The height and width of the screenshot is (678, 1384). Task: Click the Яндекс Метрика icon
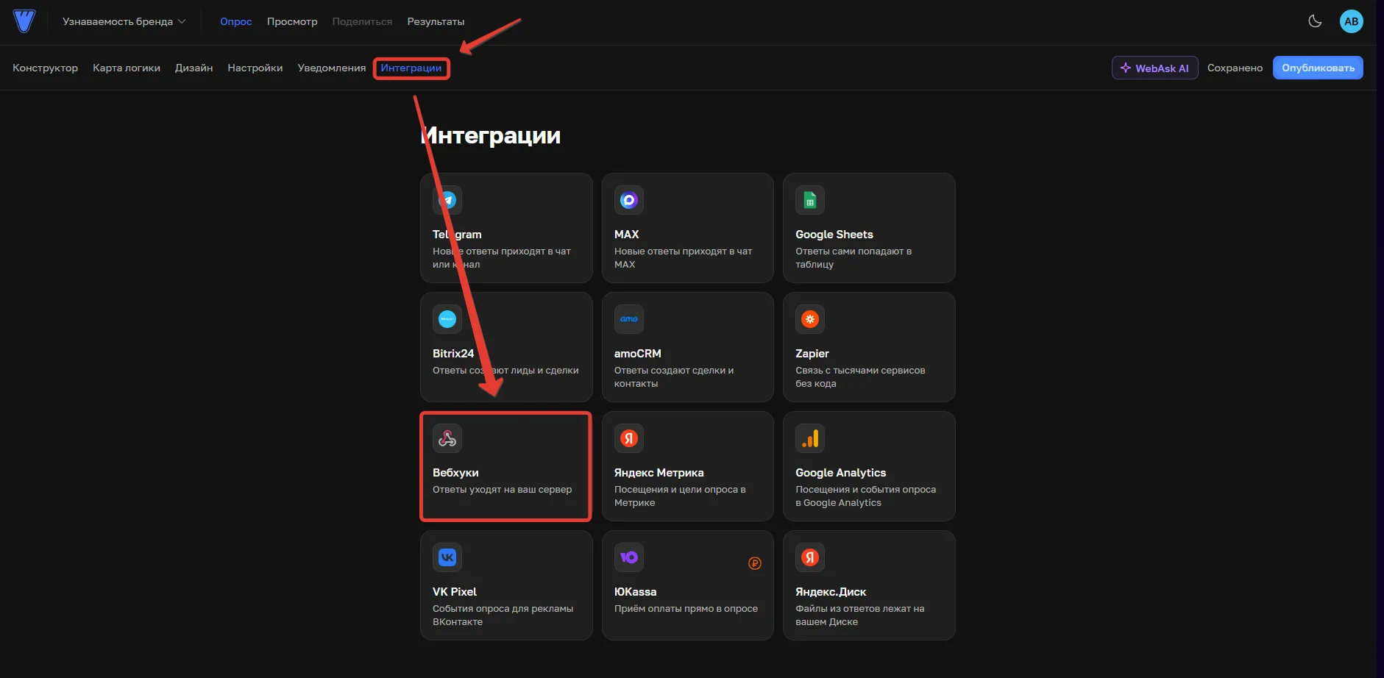pos(629,438)
